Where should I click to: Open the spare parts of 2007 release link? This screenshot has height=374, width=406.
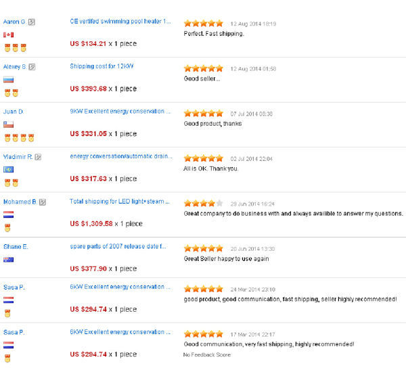[118, 246]
